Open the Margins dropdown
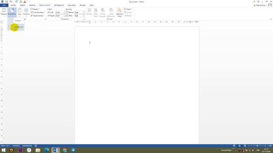Viewport: 273px width, 153px height. (x=4, y=12)
